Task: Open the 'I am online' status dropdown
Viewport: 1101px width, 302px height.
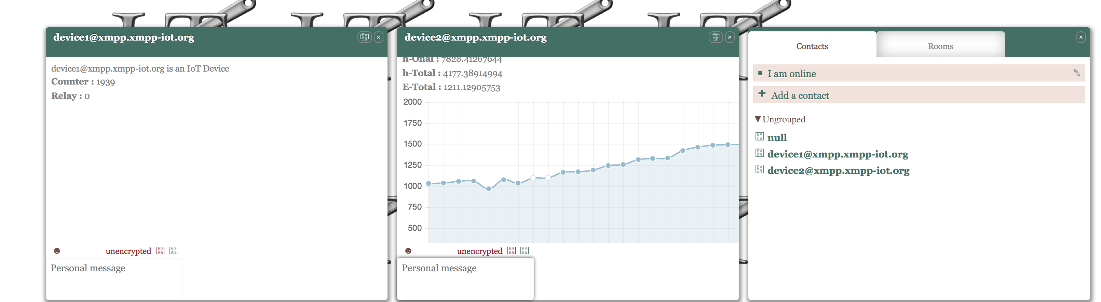Action: (791, 74)
